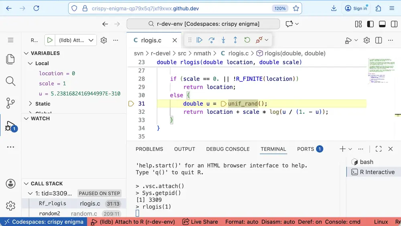Open the PORTS panel tab
This screenshot has width=401, height=226.
coord(306,149)
